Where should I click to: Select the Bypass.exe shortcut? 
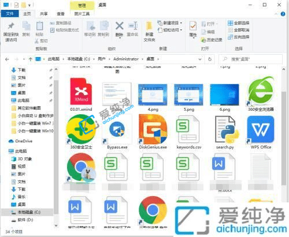click(x=117, y=129)
